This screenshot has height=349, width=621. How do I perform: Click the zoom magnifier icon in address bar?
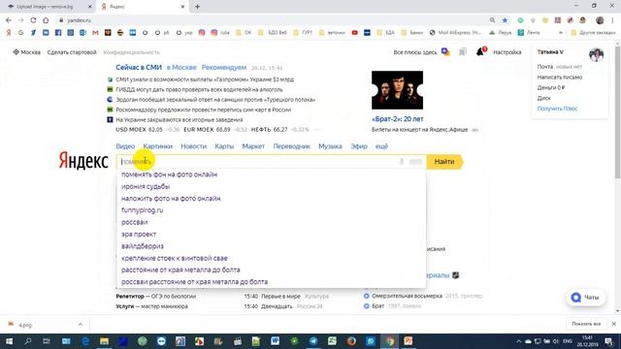click(x=492, y=20)
